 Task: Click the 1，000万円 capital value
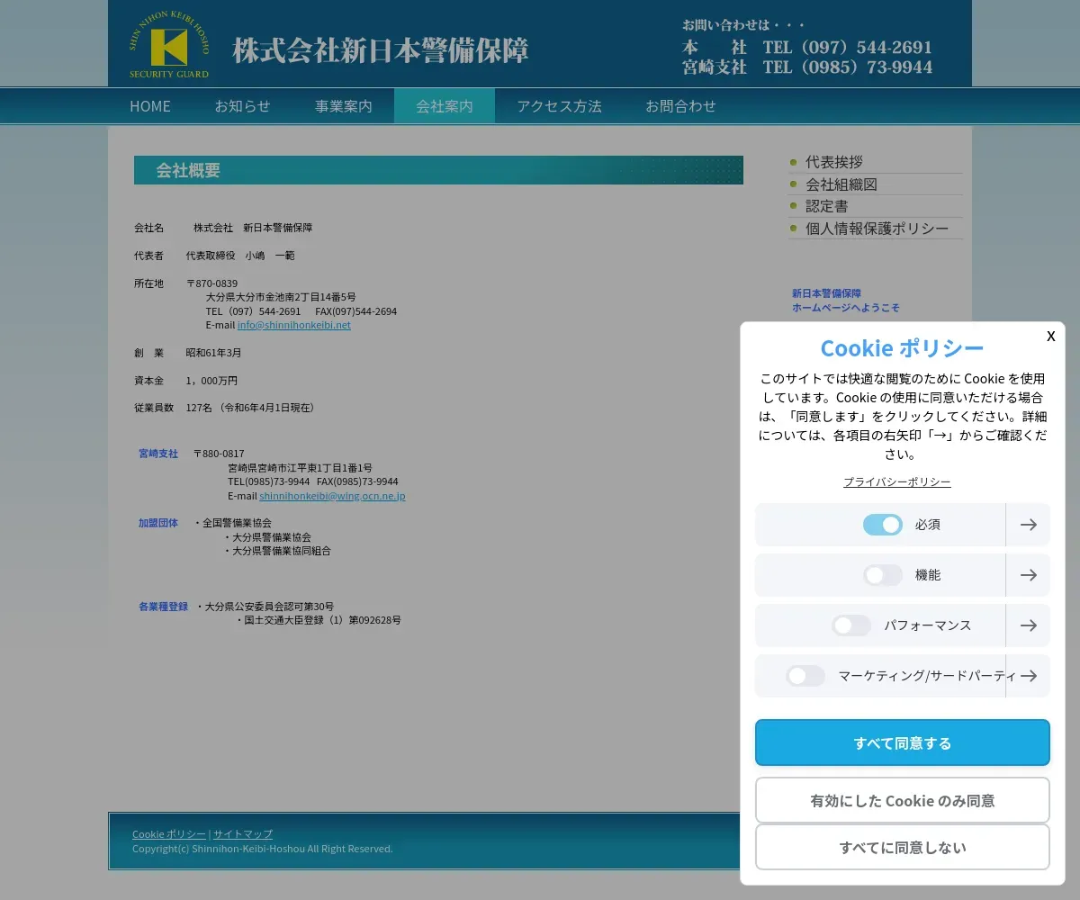(x=211, y=381)
